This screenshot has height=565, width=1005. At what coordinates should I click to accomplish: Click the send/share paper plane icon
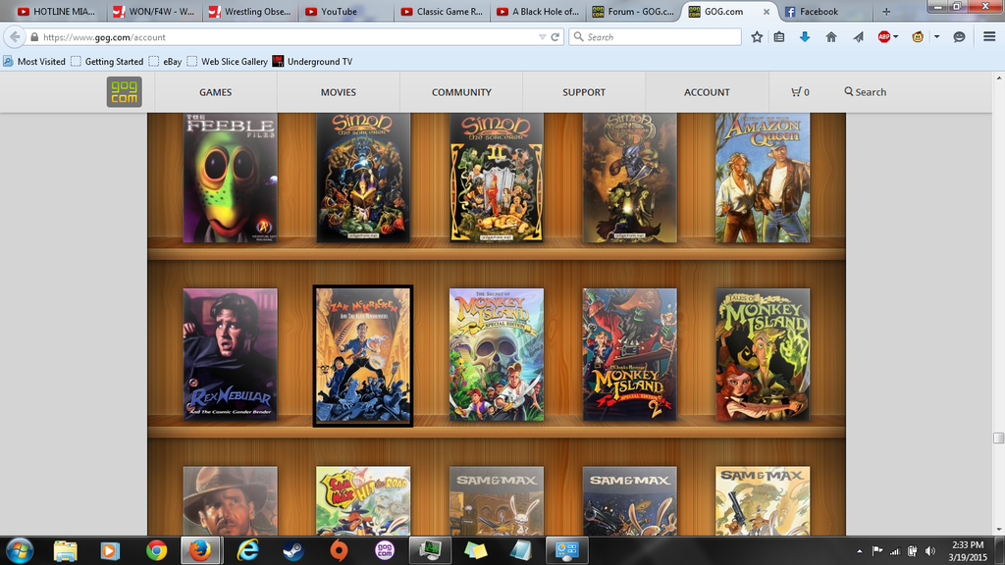coord(858,37)
